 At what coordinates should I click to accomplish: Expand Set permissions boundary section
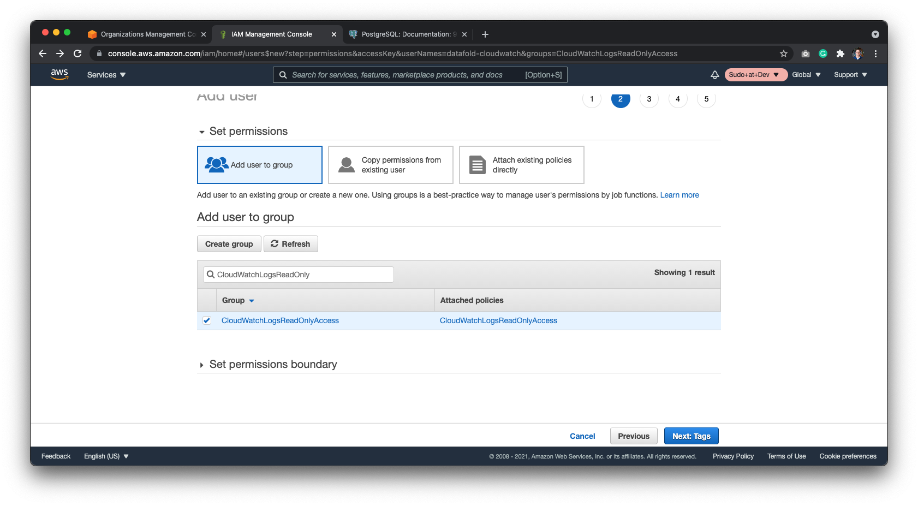202,365
